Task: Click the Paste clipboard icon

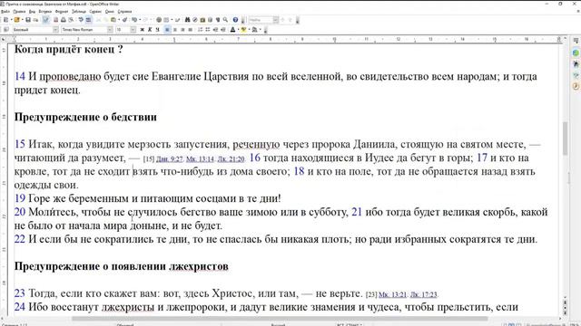Action: [x=113, y=20]
